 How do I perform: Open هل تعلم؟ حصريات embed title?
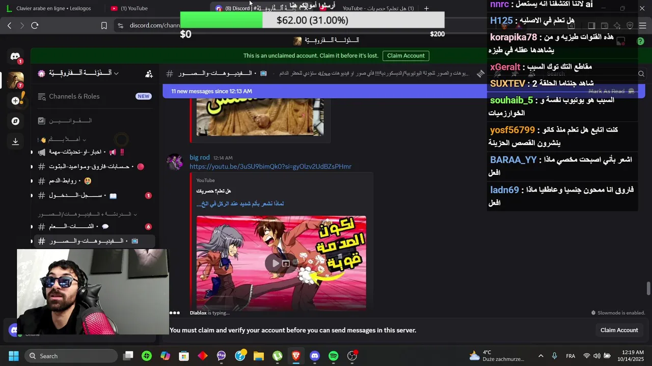point(213,191)
